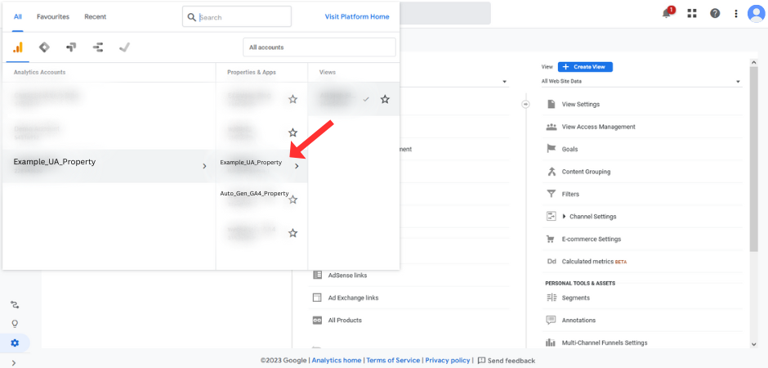
Task: Open the All accounts filter box
Action: tap(319, 47)
